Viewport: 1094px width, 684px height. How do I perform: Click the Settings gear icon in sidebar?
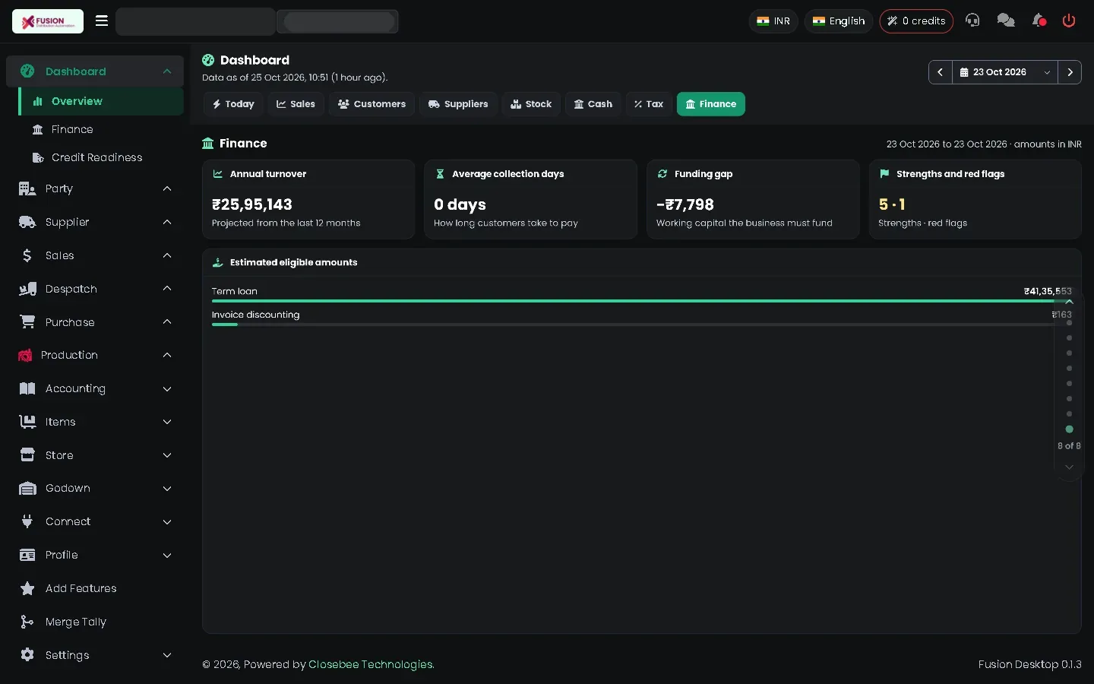(27, 655)
